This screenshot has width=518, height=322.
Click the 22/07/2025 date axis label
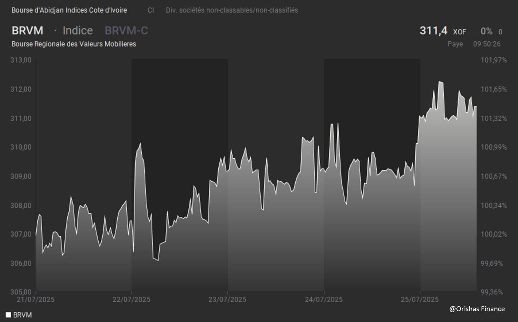[132, 300]
